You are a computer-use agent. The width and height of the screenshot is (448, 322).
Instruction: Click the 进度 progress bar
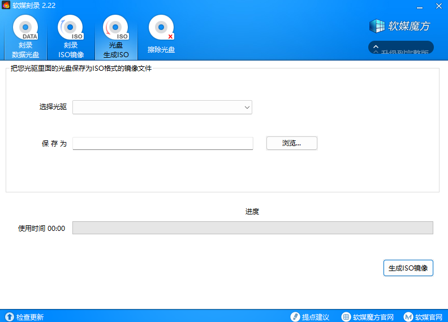click(252, 227)
